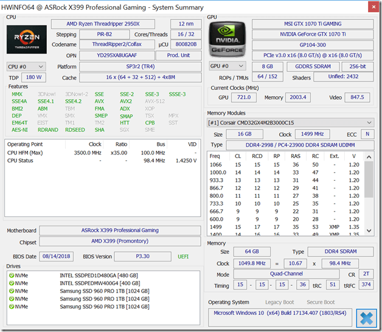Select the DDR4-2998 / PC4-23900 type field
382x332 pixels.
coord(300,145)
